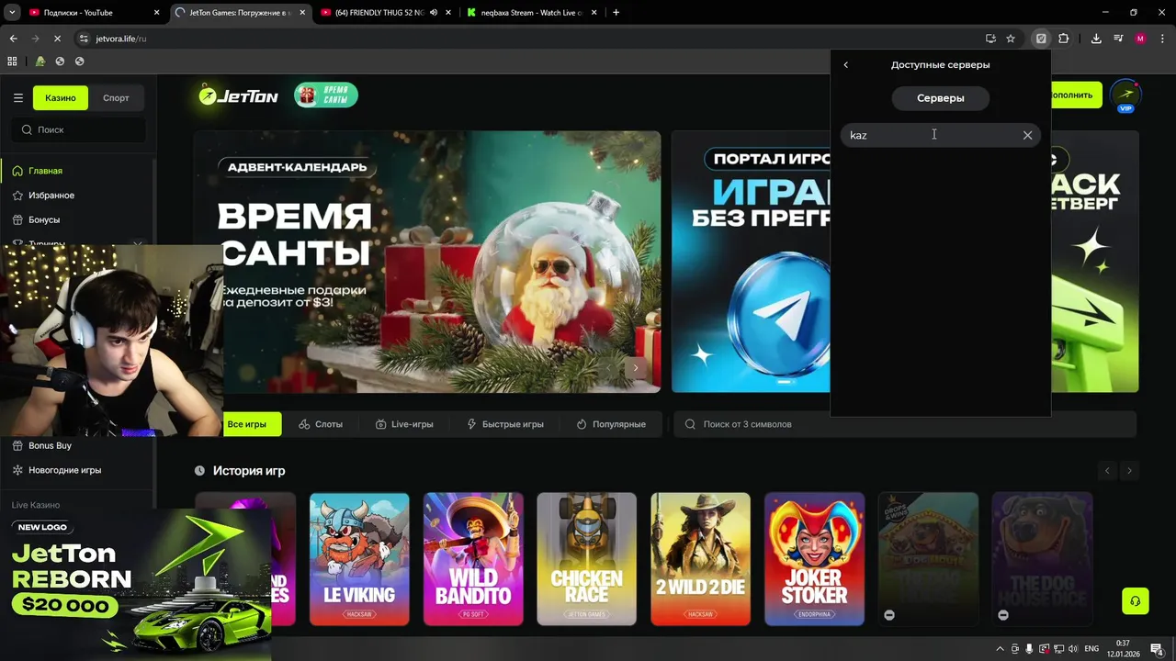
Task: Click the VPN shield extension icon
Action: (1041, 39)
